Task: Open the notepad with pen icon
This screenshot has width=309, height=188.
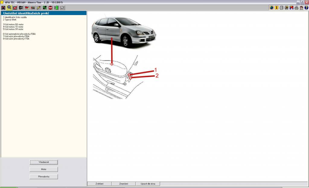Action: [x=286, y=8]
